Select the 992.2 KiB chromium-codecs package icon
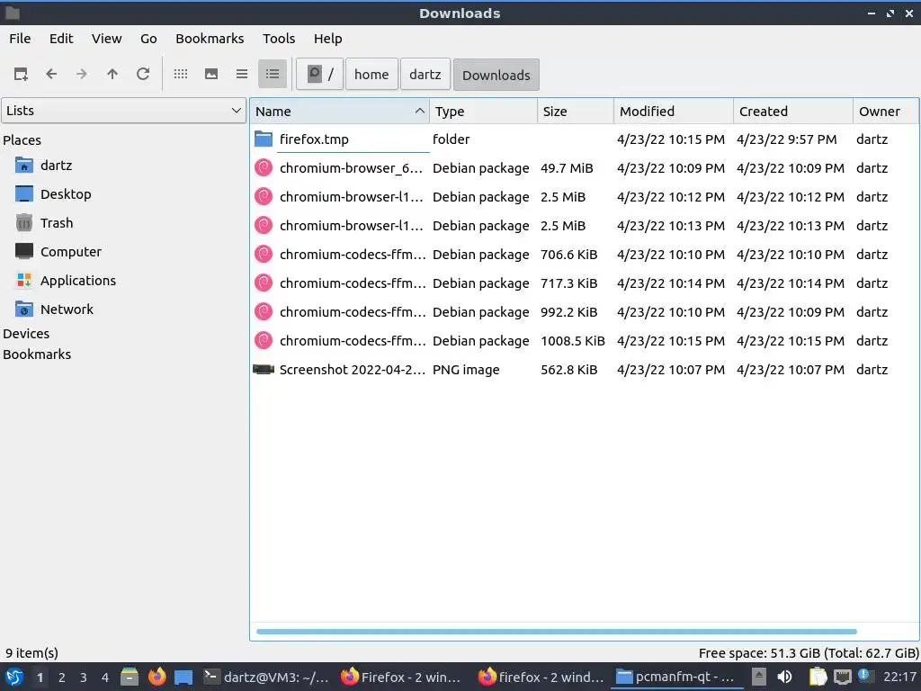This screenshot has height=691, width=921. 264,312
